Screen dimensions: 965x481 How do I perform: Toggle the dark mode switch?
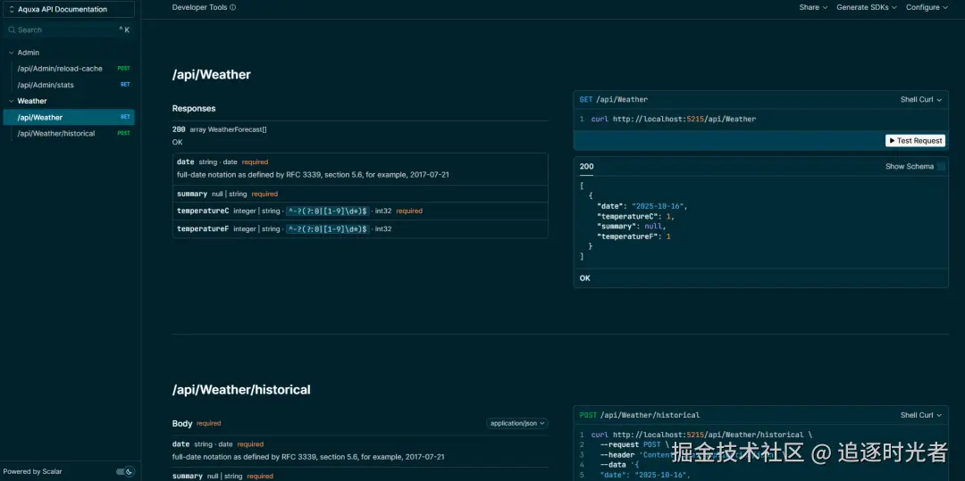pos(125,471)
